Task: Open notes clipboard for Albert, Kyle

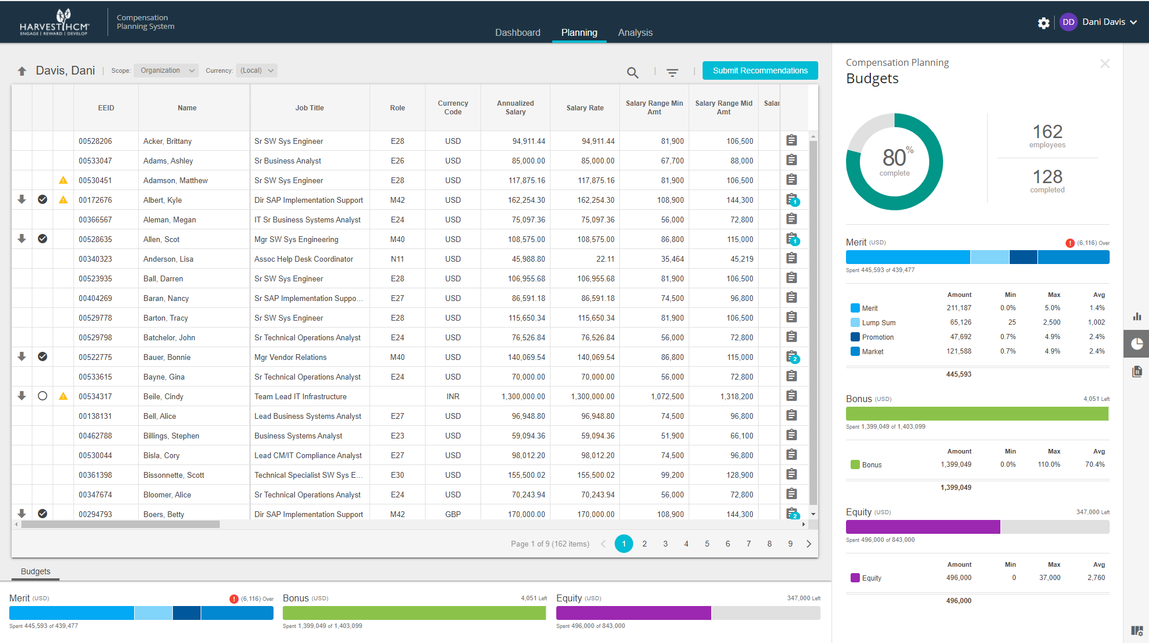Action: [x=792, y=200]
